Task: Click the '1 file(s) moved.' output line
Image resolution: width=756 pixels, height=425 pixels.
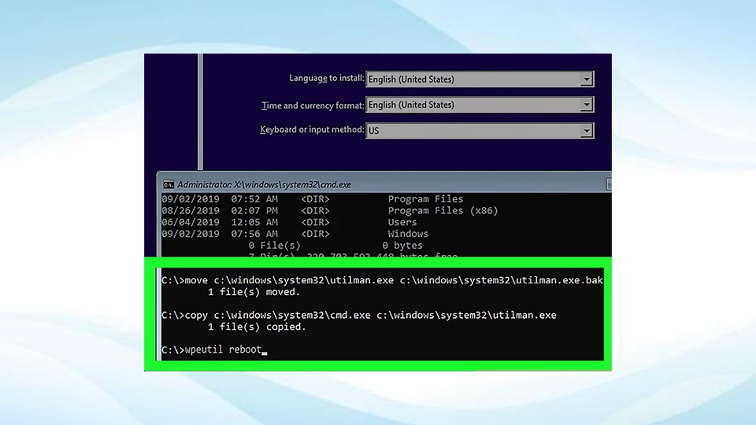Action: [254, 292]
